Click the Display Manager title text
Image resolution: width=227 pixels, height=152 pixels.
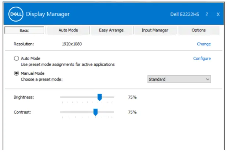48,14
